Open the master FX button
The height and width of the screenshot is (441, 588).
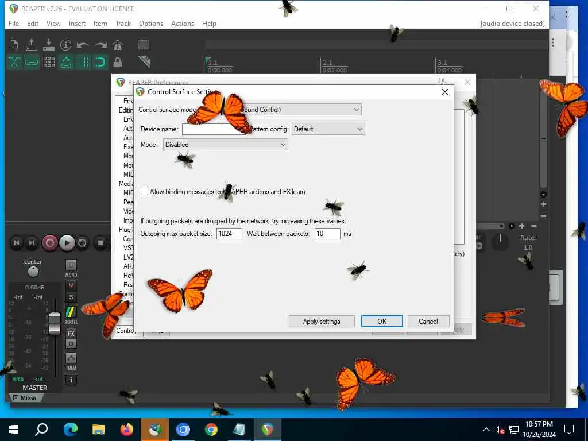click(71, 334)
